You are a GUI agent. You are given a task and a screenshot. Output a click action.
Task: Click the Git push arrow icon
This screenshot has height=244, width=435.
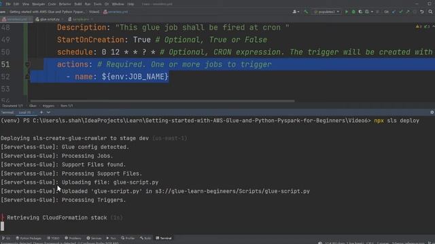point(408,12)
